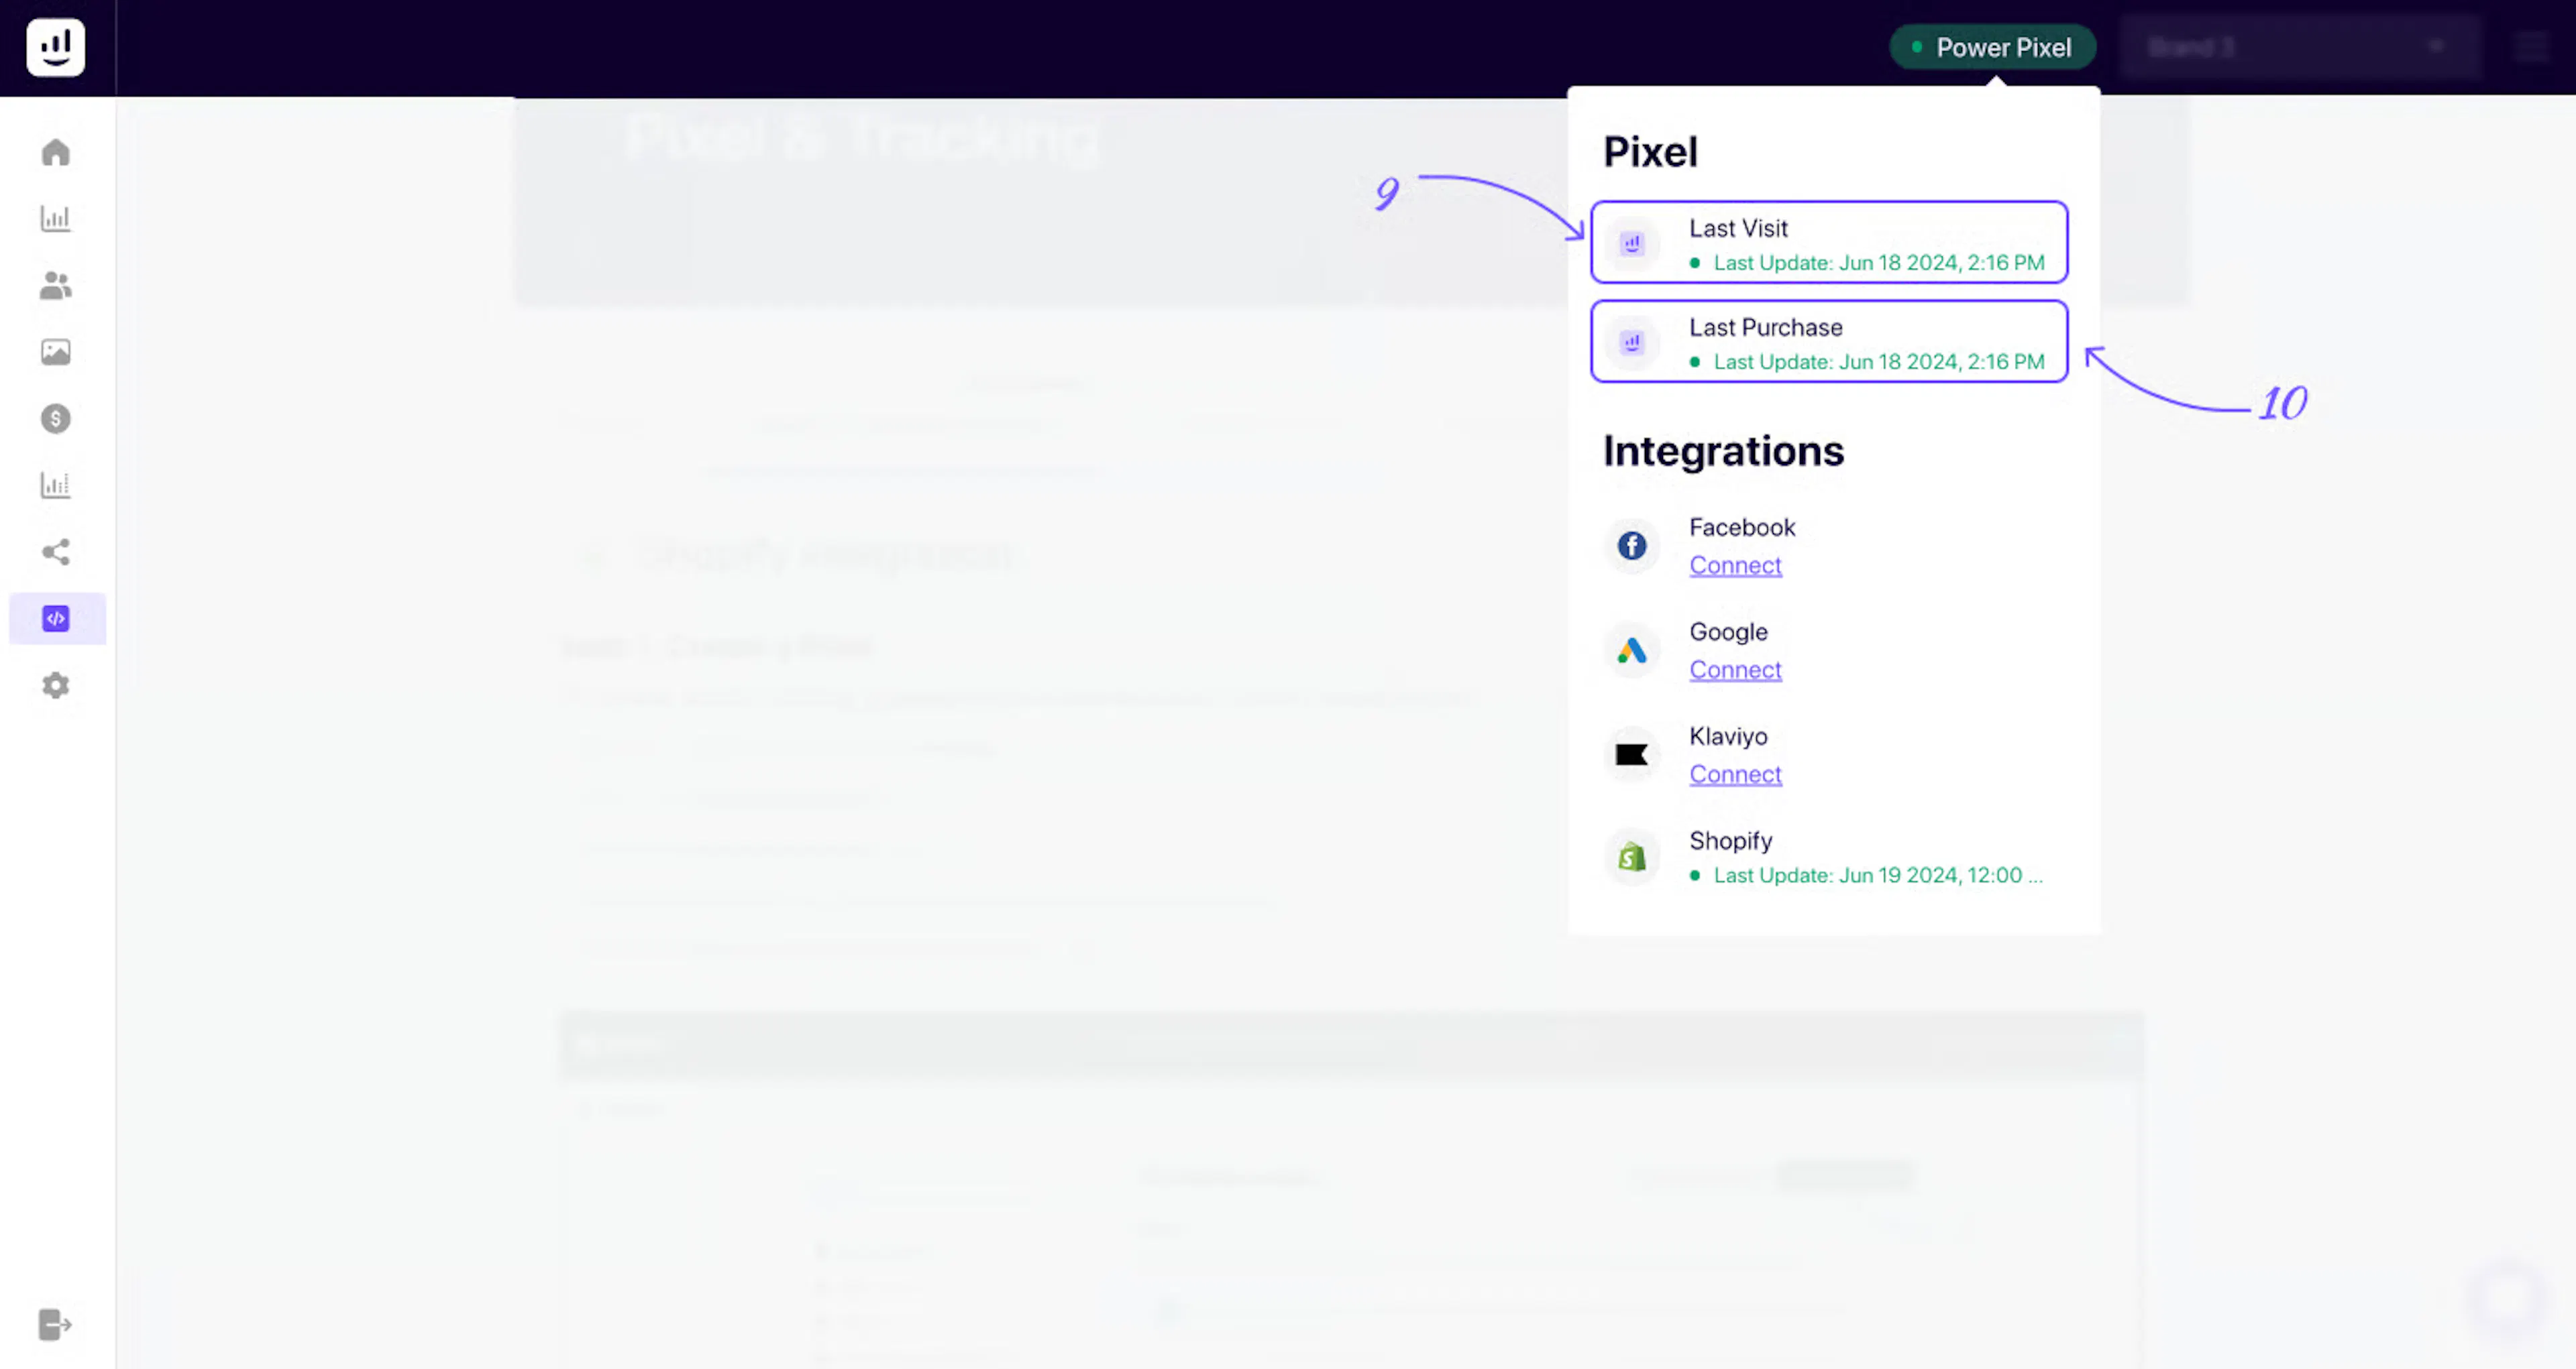Click the Google Connect link
Screen dimensions: 2576x1369
(x=1735, y=670)
